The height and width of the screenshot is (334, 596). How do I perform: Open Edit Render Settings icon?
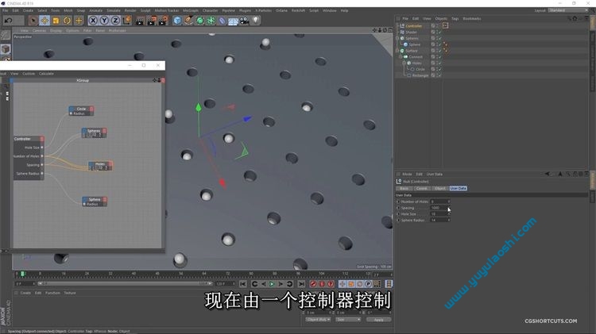pos(163,21)
